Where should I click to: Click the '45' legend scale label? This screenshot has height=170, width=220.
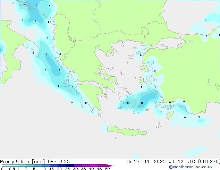coord(99,169)
